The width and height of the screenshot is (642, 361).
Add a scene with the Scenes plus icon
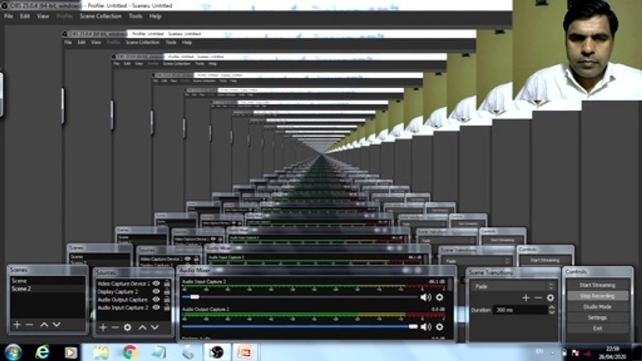17,325
